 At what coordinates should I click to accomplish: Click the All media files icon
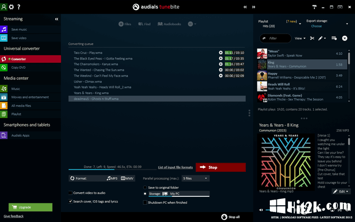(4, 106)
